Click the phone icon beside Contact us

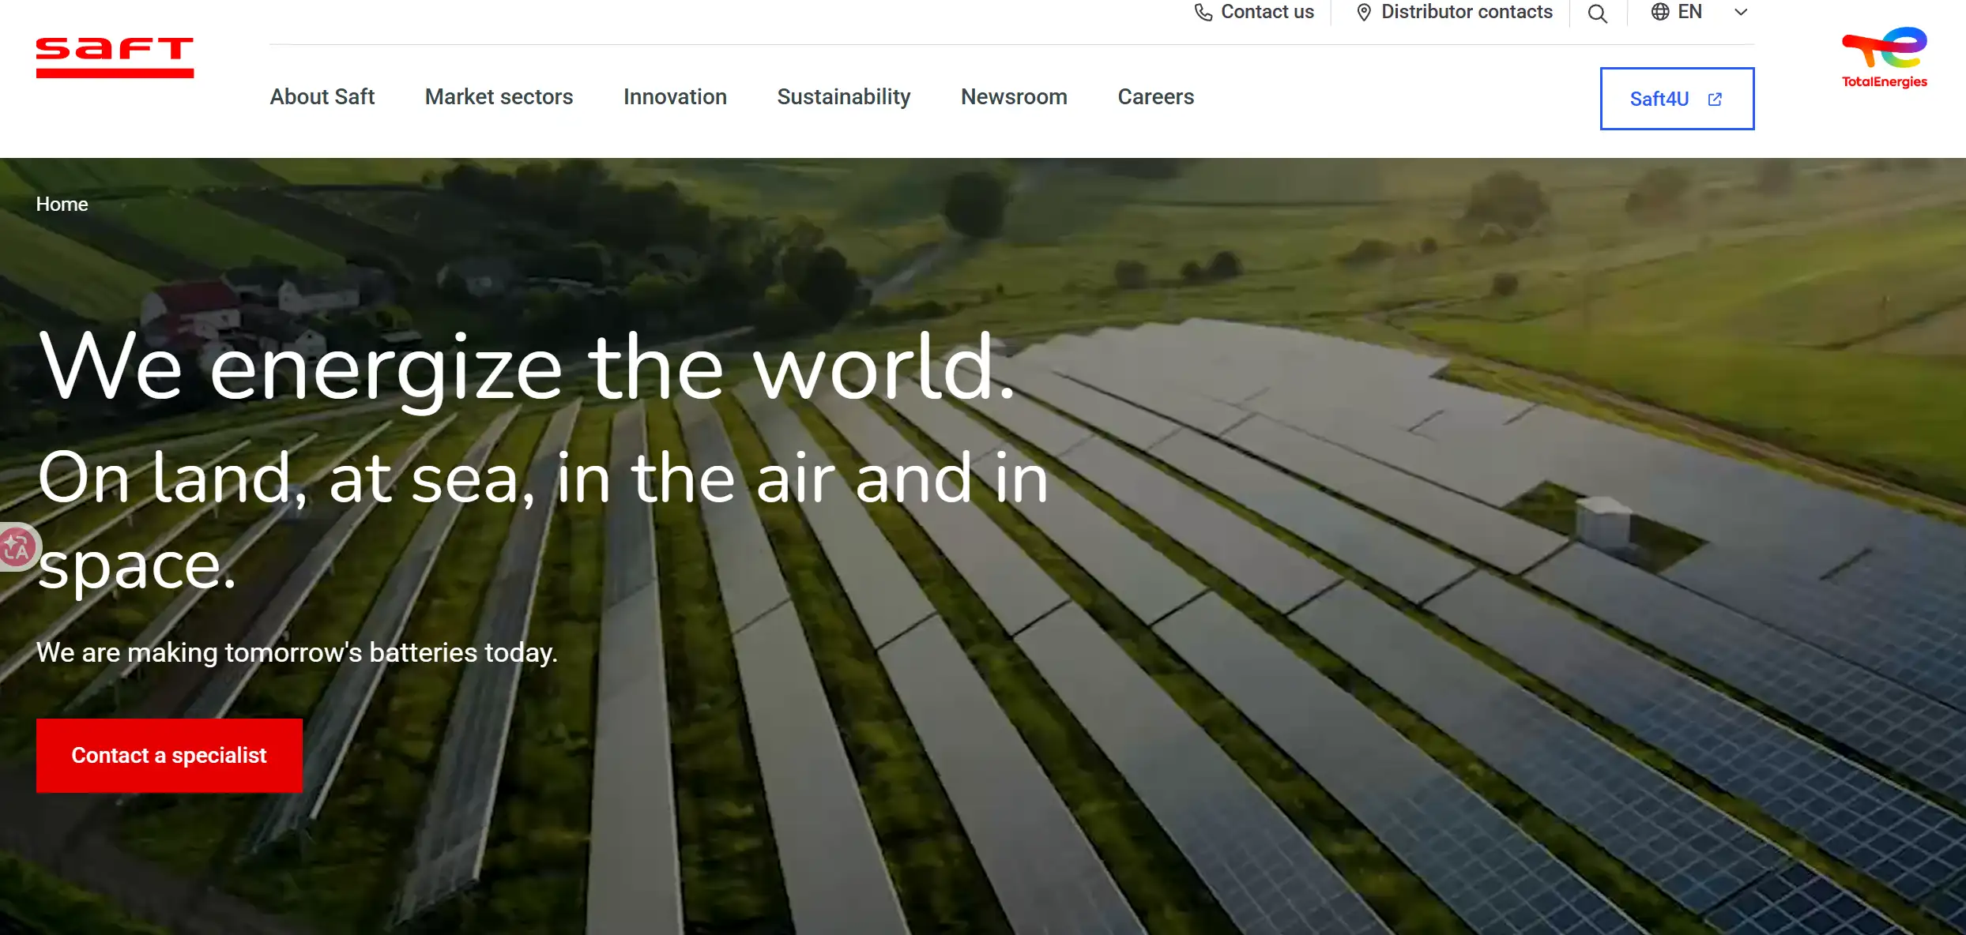[x=1203, y=13]
